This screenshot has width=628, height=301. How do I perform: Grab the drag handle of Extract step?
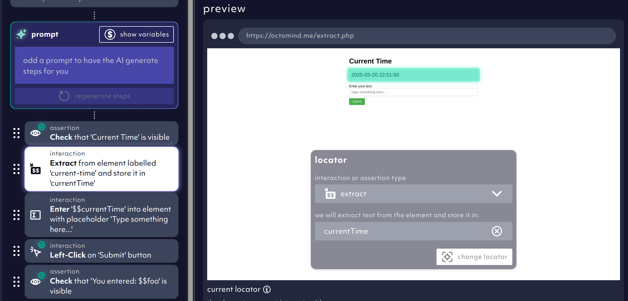coord(16,169)
